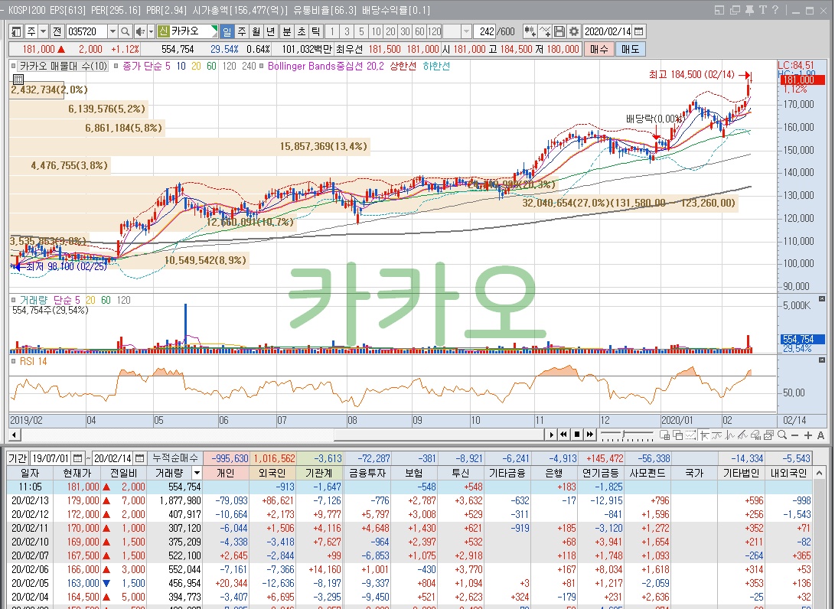Image resolution: width=835 pixels, height=609 pixels.
Task: Open the interval dropdown after 120
Action: click(467, 31)
